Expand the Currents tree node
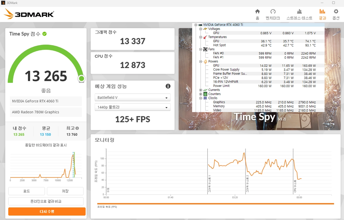The height and width of the screenshot is (220, 344). (x=201, y=90)
